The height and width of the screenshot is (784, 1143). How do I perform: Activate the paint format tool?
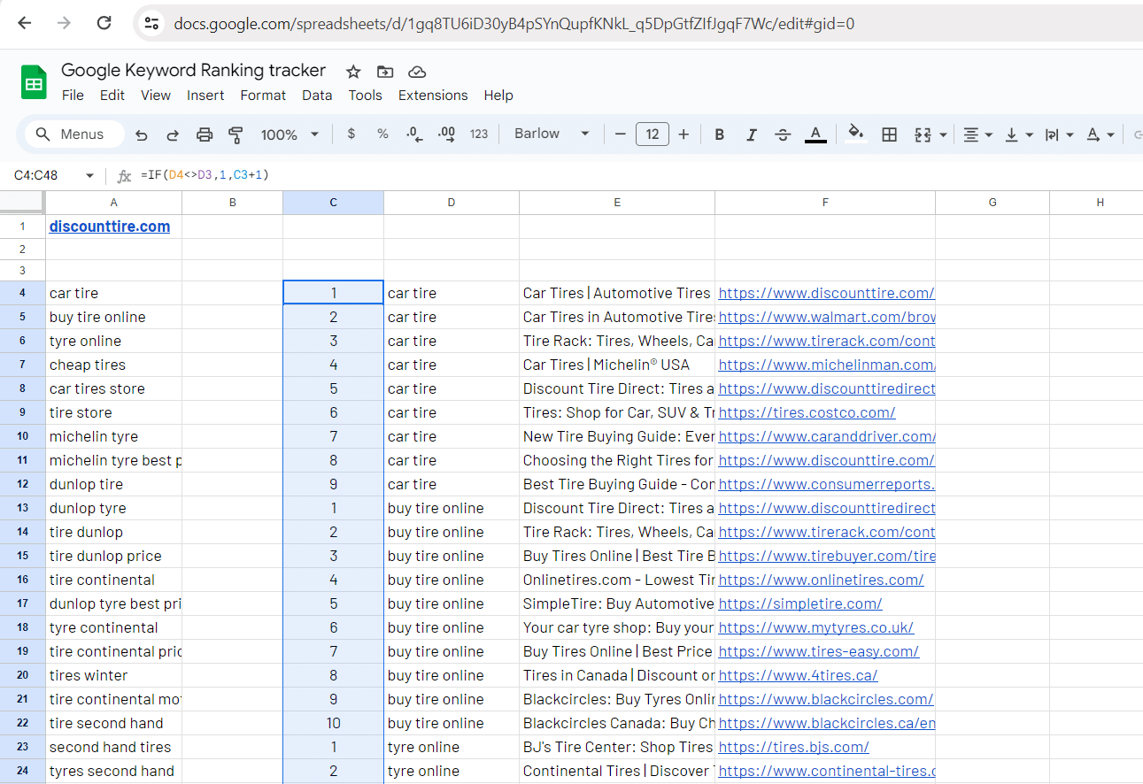(x=236, y=135)
